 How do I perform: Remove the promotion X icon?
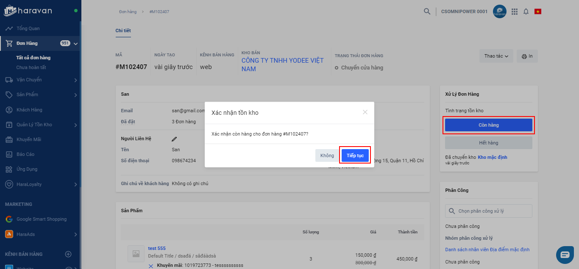[x=151, y=266]
